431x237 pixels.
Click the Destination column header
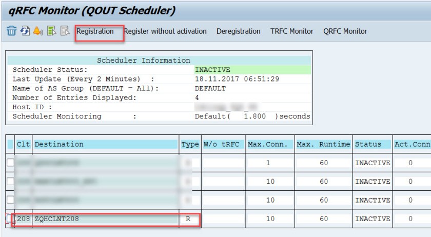(106, 144)
